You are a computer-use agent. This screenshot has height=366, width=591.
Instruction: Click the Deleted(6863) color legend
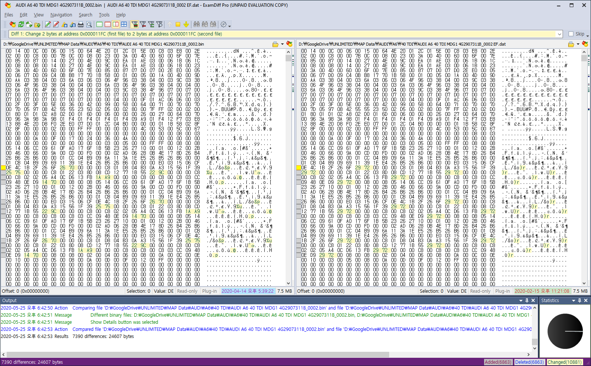coord(529,362)
